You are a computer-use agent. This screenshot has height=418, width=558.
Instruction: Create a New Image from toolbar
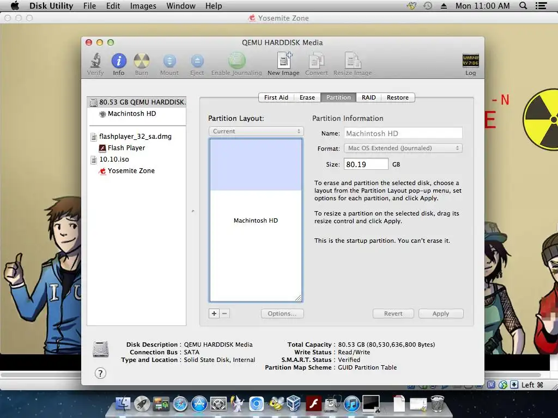(x=283, y=64)
